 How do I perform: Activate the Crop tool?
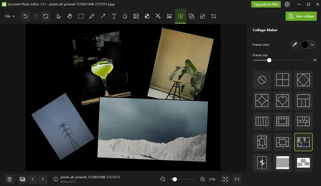point(213,16)
